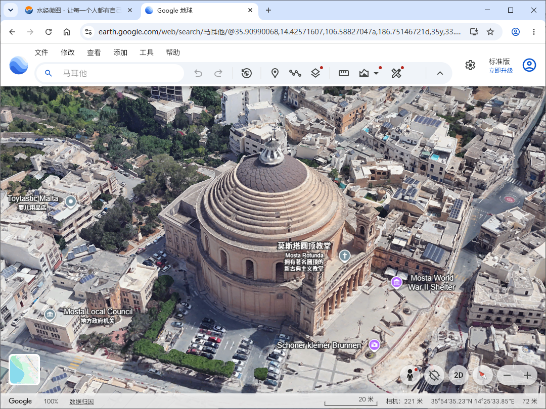Open historical imagery clock icon

(247, 73)
